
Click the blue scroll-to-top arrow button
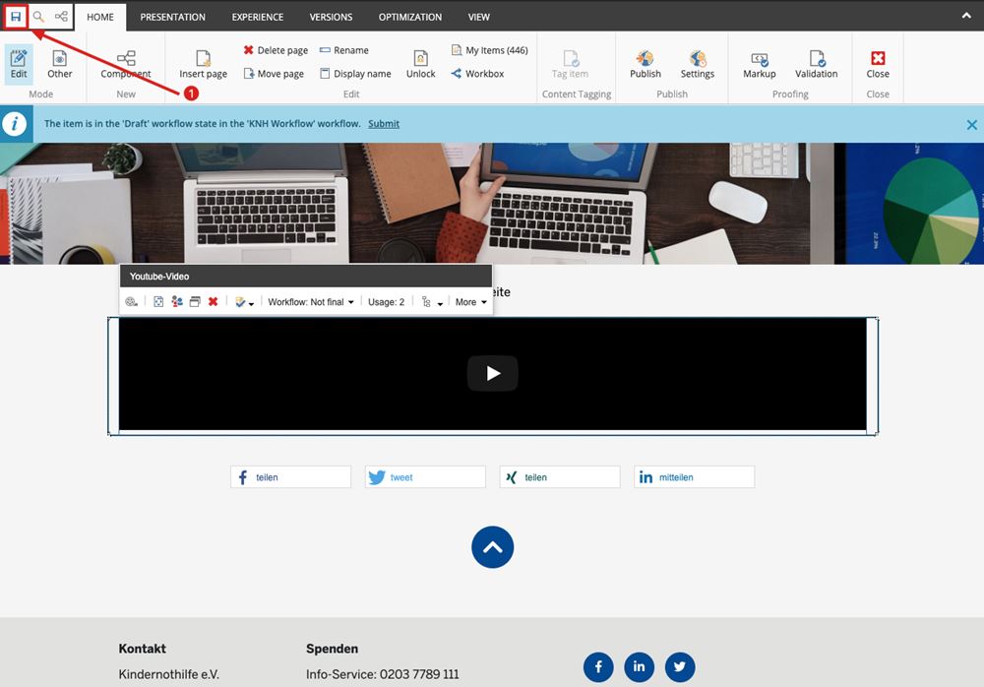493,547
